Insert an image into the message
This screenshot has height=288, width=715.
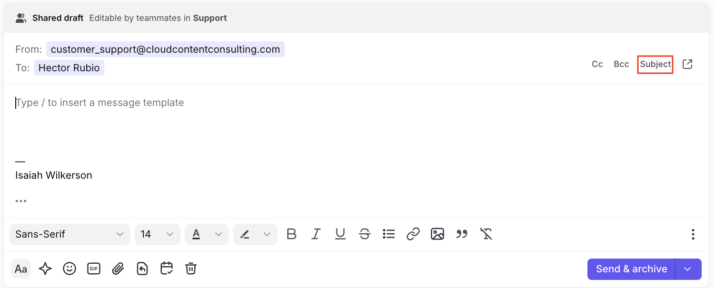(437, 234)
